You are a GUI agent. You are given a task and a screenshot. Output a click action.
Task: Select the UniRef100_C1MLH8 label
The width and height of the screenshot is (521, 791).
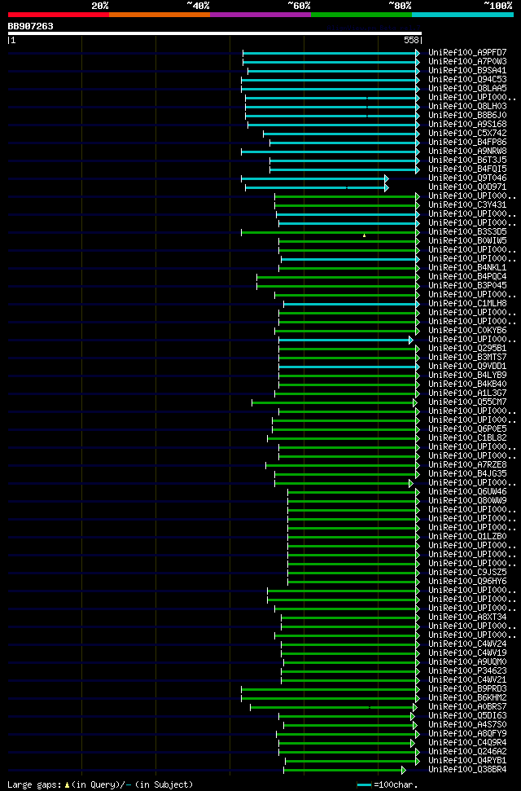coord(467,304)
